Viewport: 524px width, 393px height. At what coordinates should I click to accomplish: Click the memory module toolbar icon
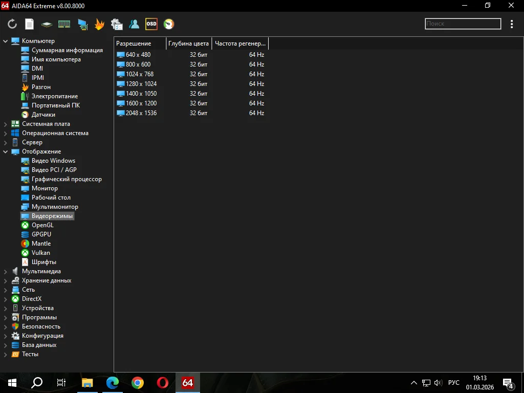tap(64, 24)
